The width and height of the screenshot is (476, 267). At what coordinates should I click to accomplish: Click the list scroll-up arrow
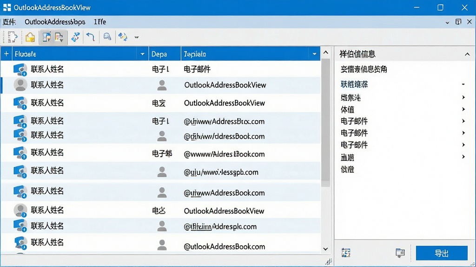(x=326, y=52)
